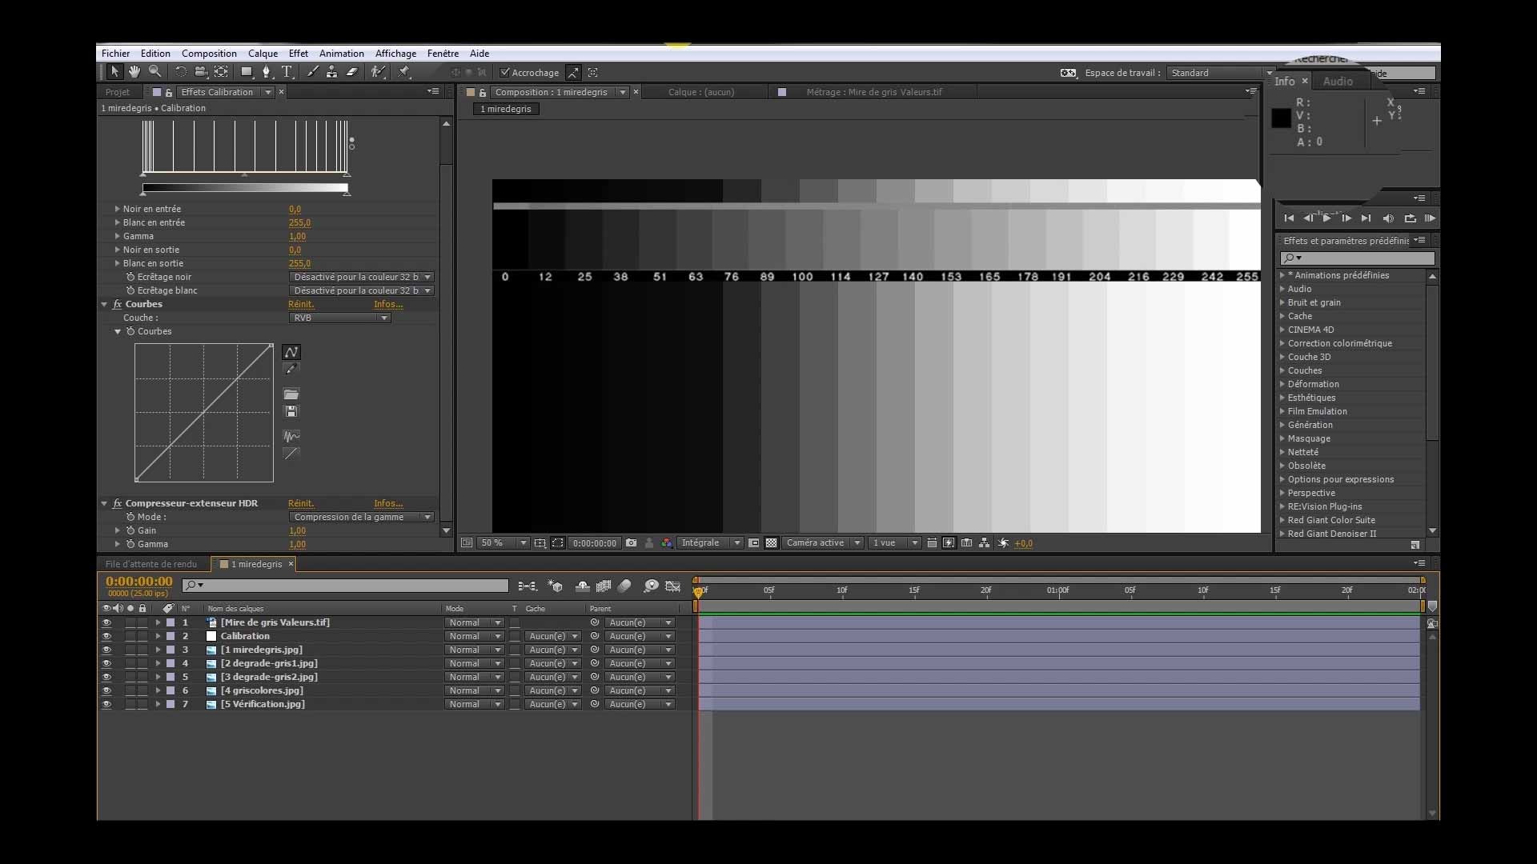1537x864 pixels.
Task: Hide the Mire de gris Valeurs.tif layer
Action: pos(106,622)
